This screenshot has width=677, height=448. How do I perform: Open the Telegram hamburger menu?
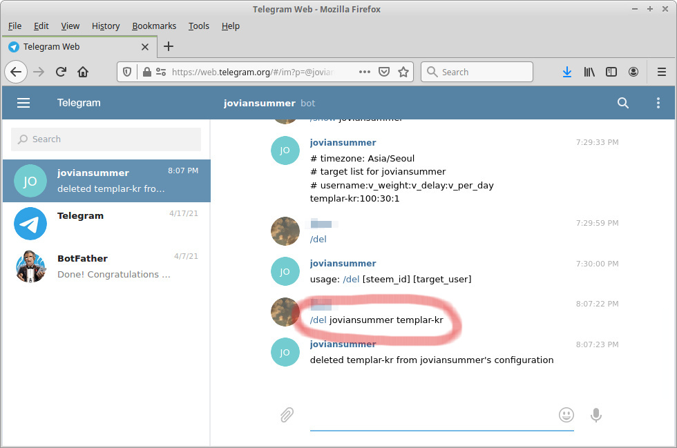click(x=23, y=103)
